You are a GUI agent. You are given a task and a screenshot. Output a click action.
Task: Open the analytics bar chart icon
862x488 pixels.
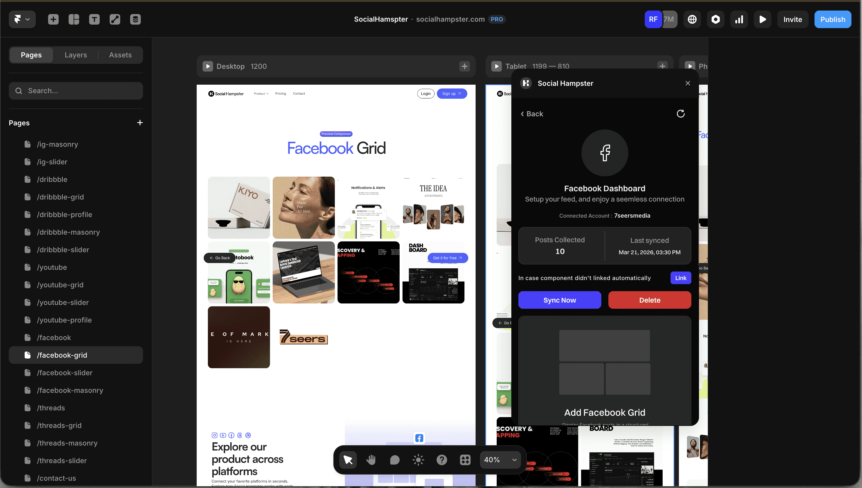[x=739, y=19]
